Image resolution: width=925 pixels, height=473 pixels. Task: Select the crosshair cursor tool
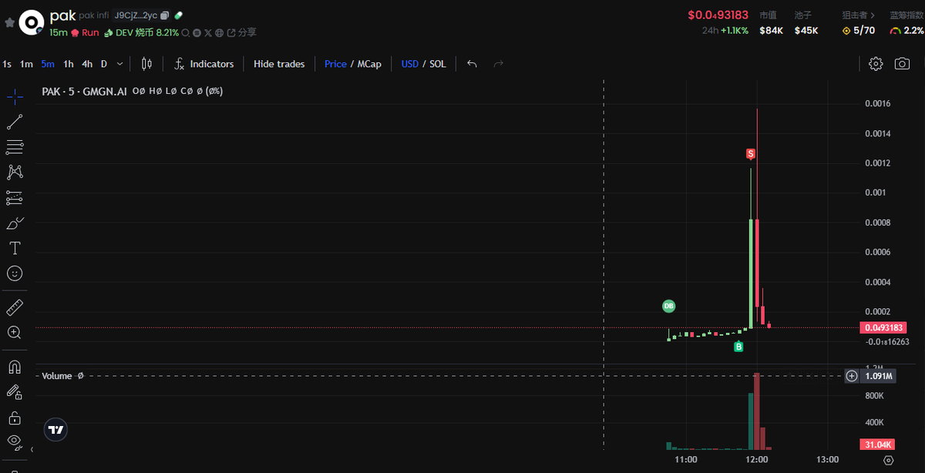coord(15,96)
